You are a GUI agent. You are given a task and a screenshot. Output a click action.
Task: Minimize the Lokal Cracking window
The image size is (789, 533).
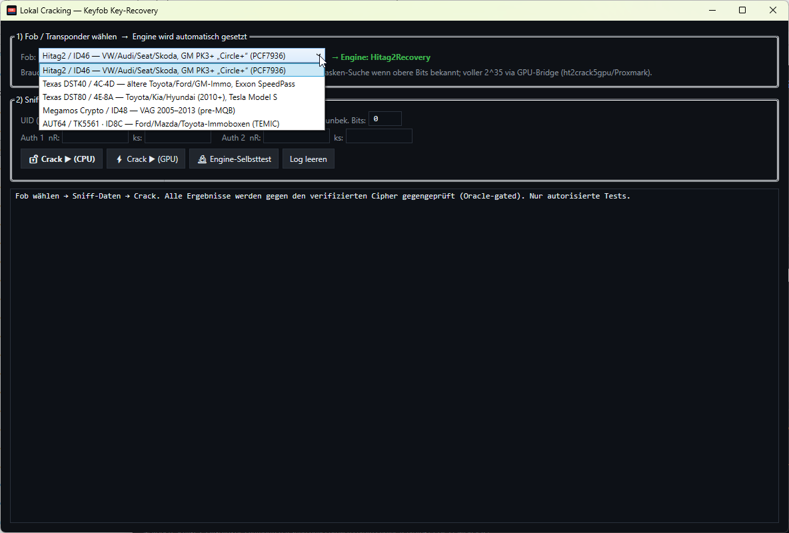pyautogui.click(x=712, y=10)
